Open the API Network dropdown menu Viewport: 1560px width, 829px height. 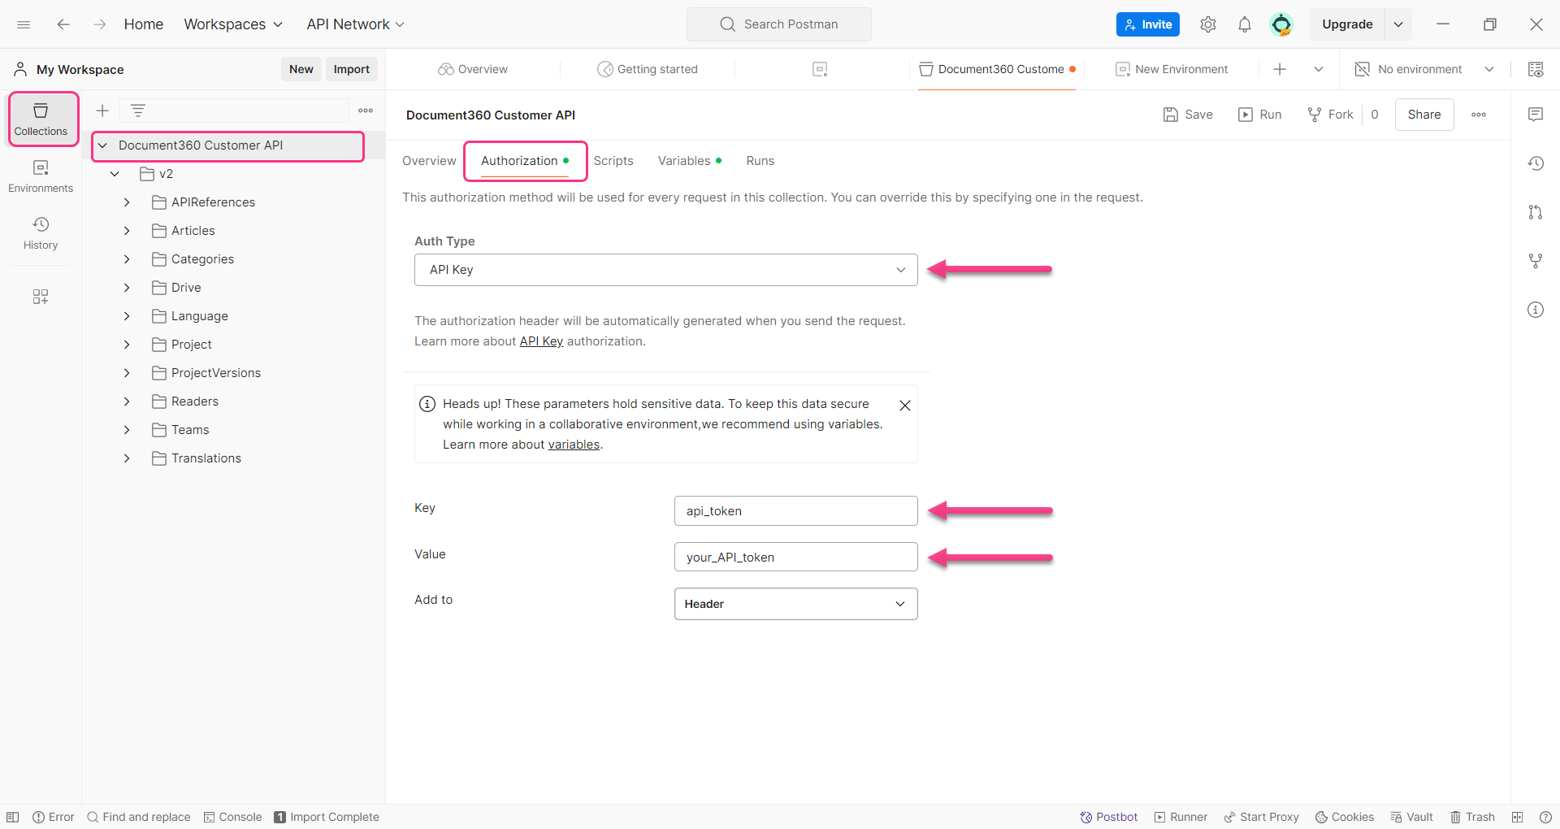(355, 24)
